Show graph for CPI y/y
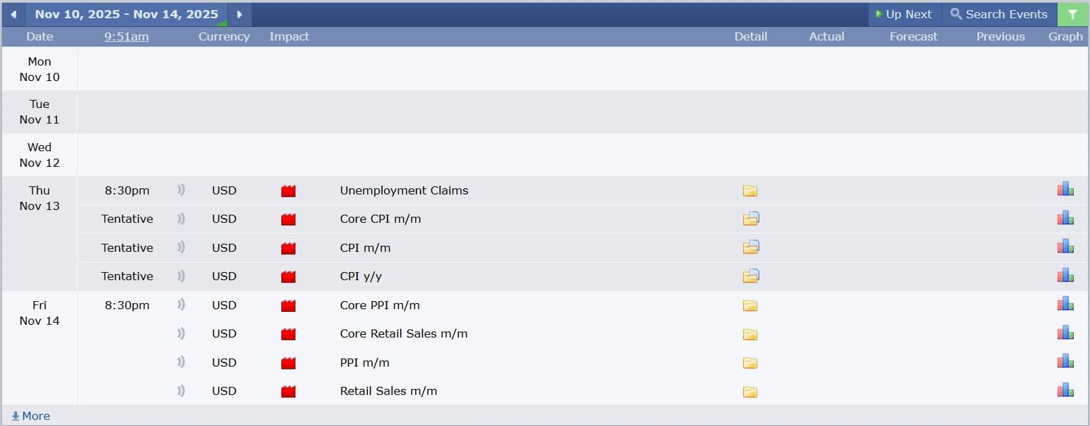The image size is (1090, 426). pyautogui.click(x=1065, y=275)
